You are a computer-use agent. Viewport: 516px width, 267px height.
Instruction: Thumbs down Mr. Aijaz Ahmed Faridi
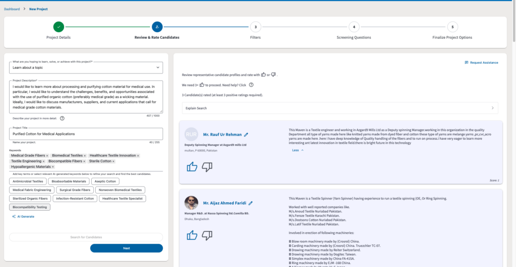coord(207,235)
